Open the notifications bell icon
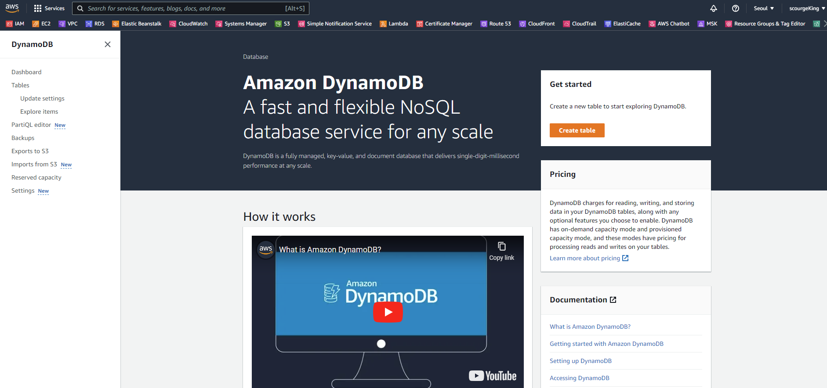The height and width of the screenshot is (388, 827). coord(714,8)
